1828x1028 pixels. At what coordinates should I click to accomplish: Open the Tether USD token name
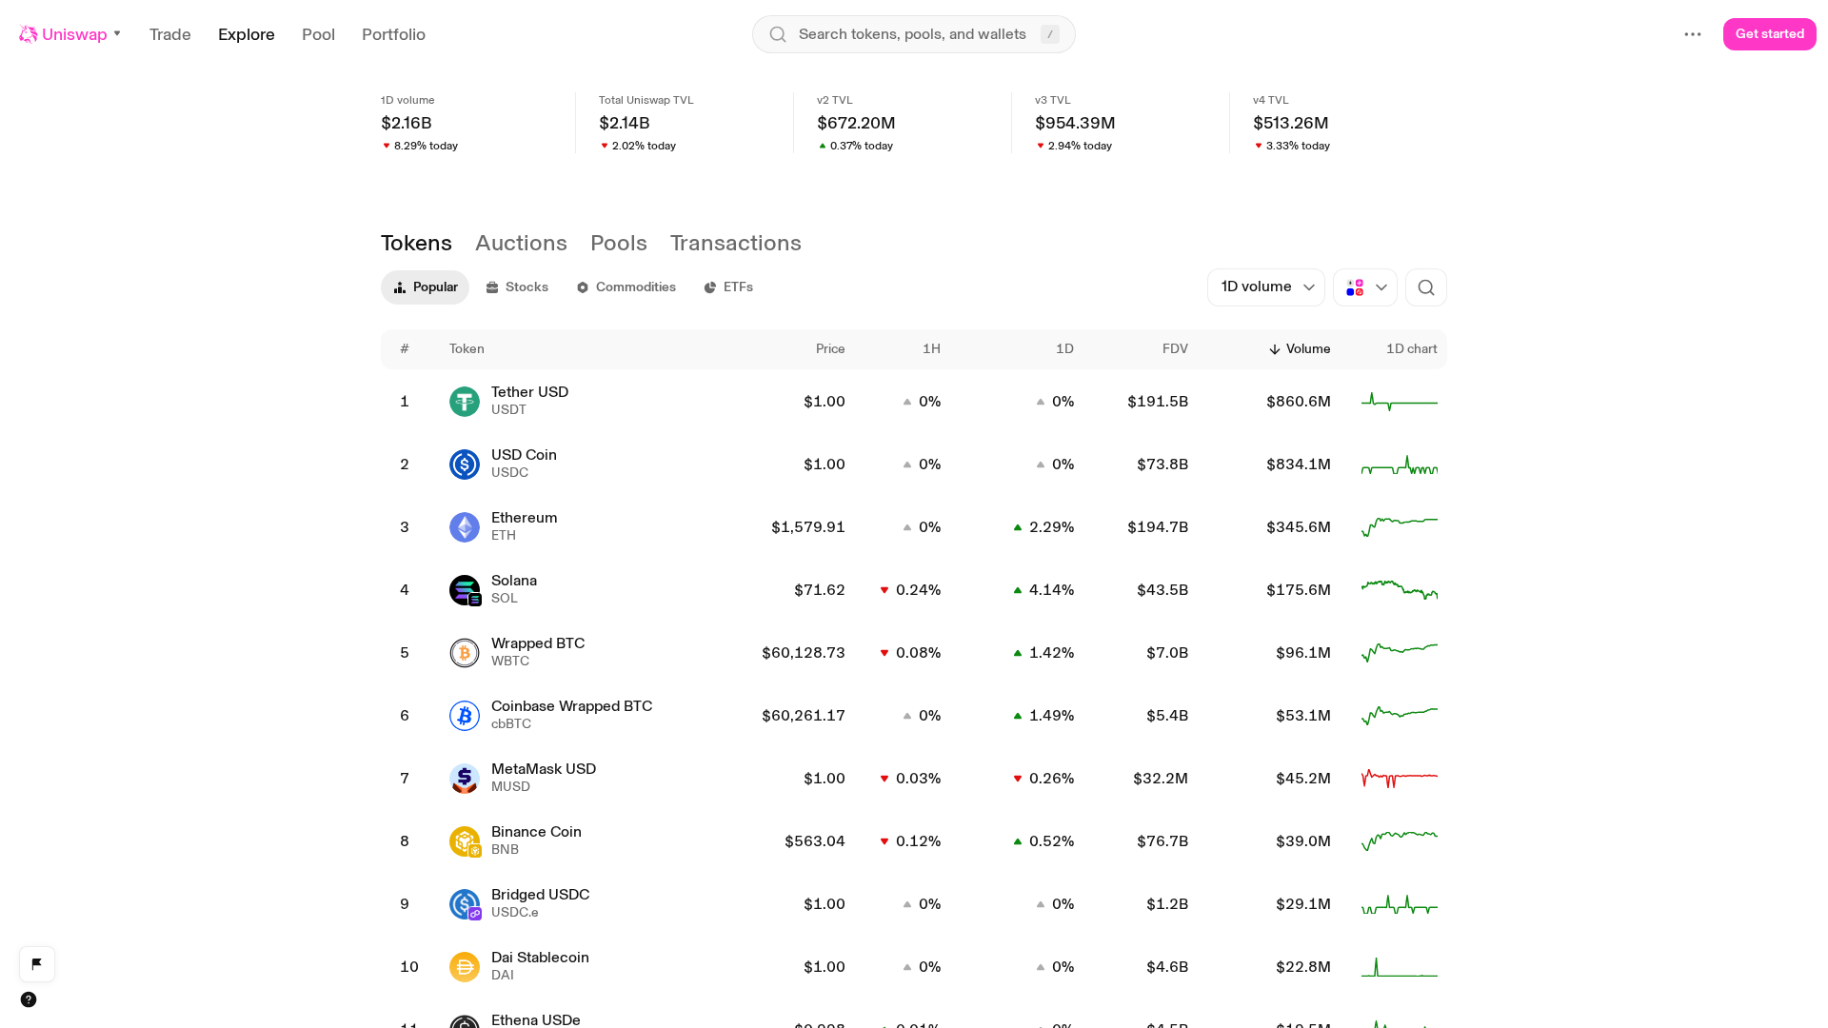coord(529,392)
